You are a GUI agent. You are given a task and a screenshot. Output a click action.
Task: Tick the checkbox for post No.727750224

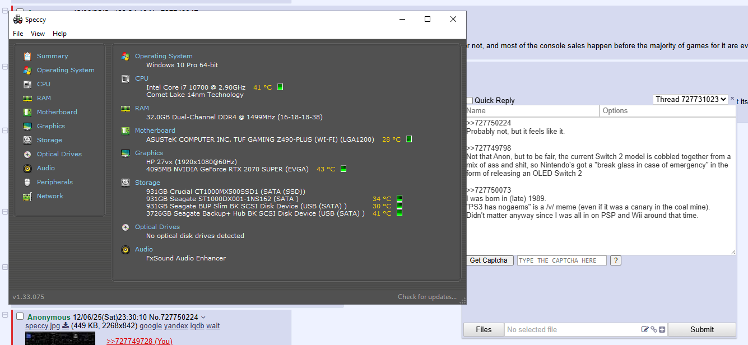[x=20, y=317]
